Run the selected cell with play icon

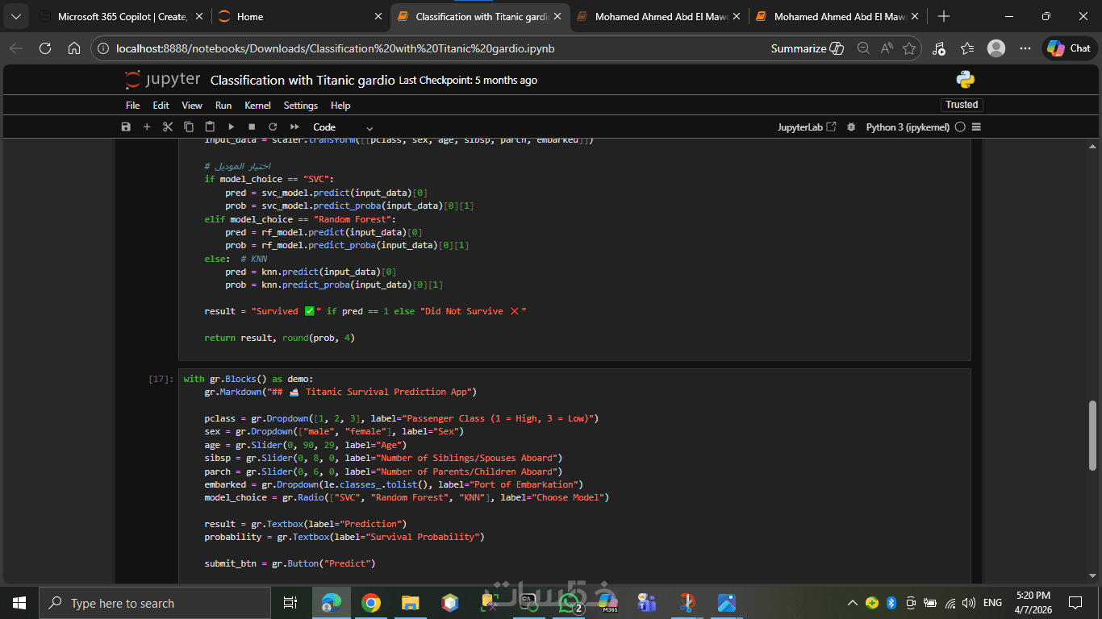click(231, 127)
